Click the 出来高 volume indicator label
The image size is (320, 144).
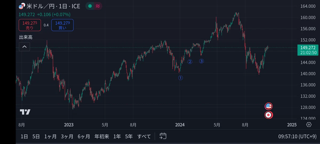pos(26,37)
